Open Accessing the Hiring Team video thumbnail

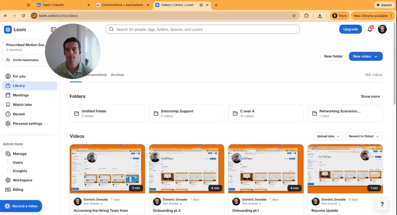(x=107, y=169)
